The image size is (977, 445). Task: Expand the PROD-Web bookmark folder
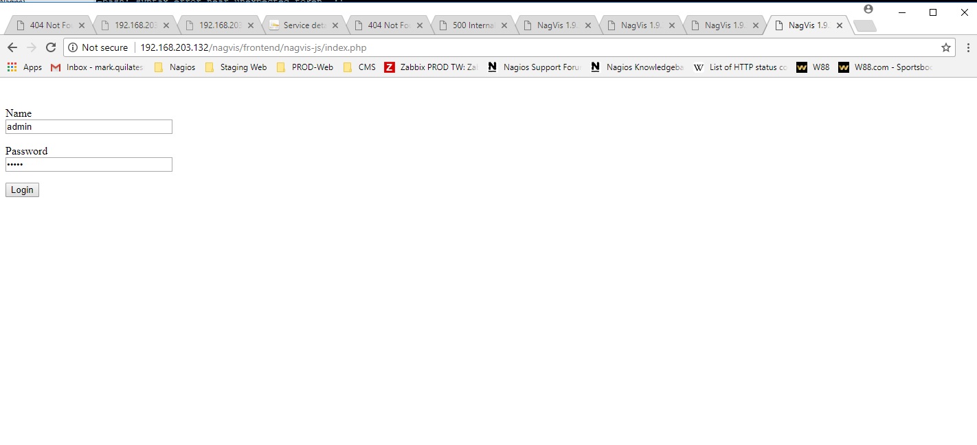click(305, 67)
